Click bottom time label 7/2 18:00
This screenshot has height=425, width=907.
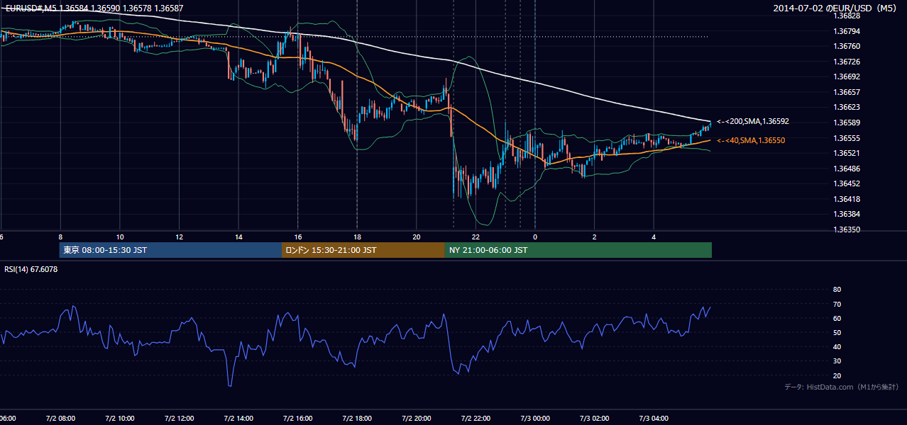click(357, 418)
